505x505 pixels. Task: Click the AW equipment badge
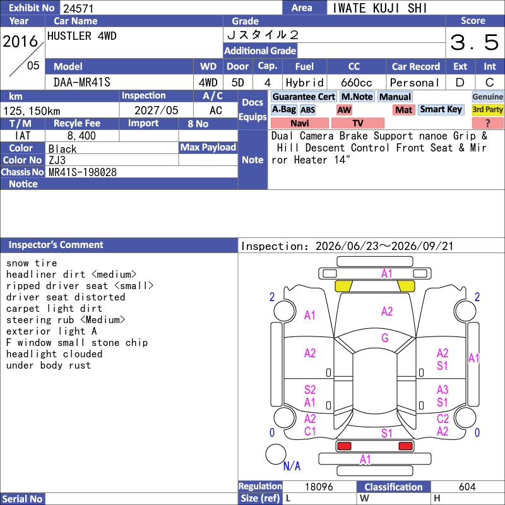344,110
